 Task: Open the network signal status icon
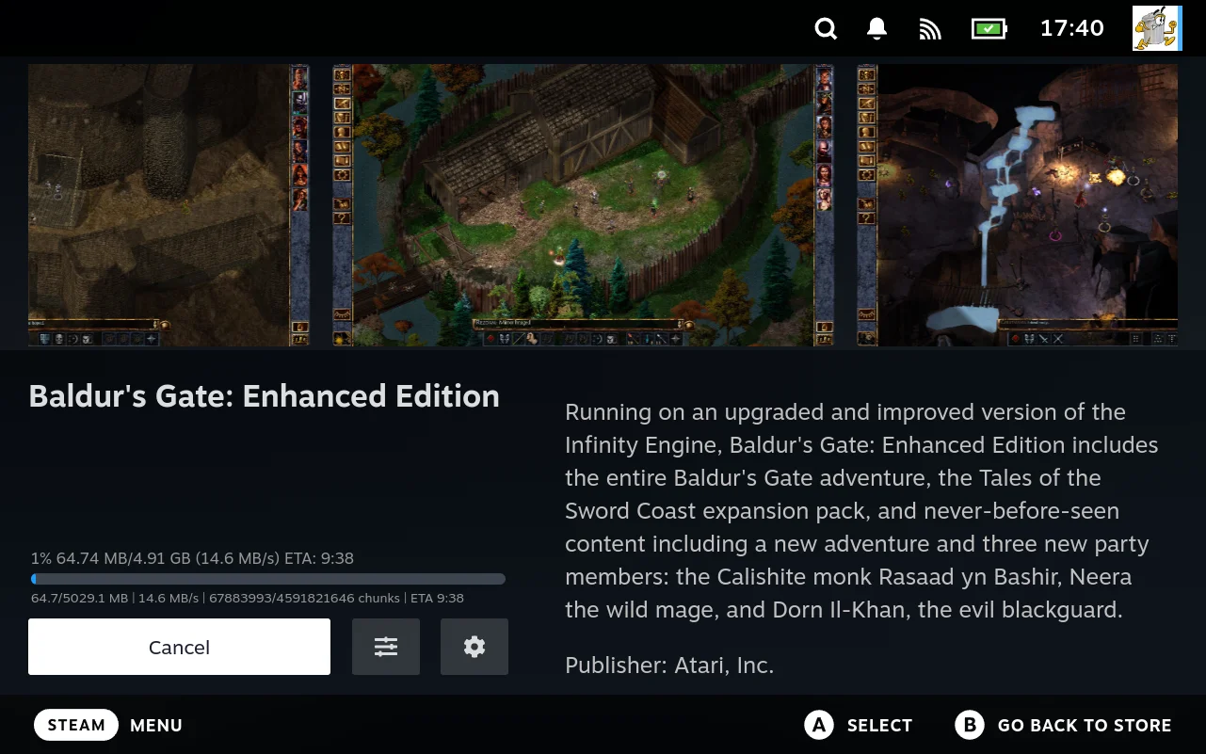pyautogui.click(x=930, y=29)
